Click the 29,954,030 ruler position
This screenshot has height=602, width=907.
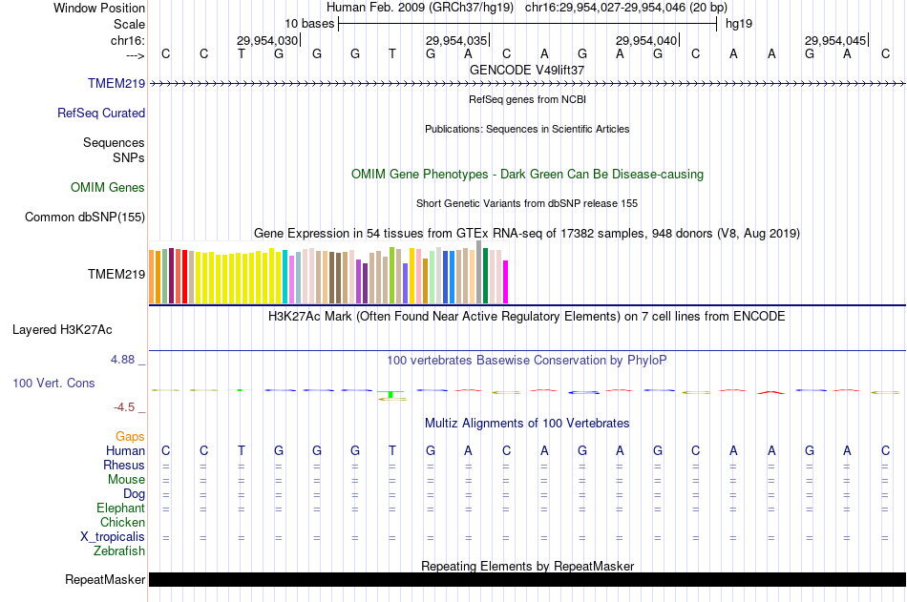pyautogui.click(x=266, y=40)
